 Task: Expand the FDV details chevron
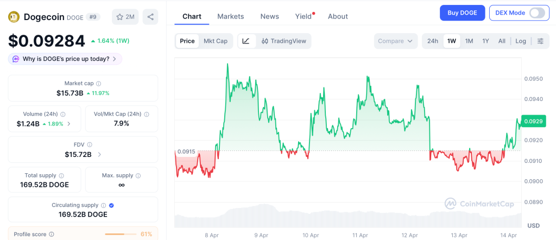coord(99,155)
